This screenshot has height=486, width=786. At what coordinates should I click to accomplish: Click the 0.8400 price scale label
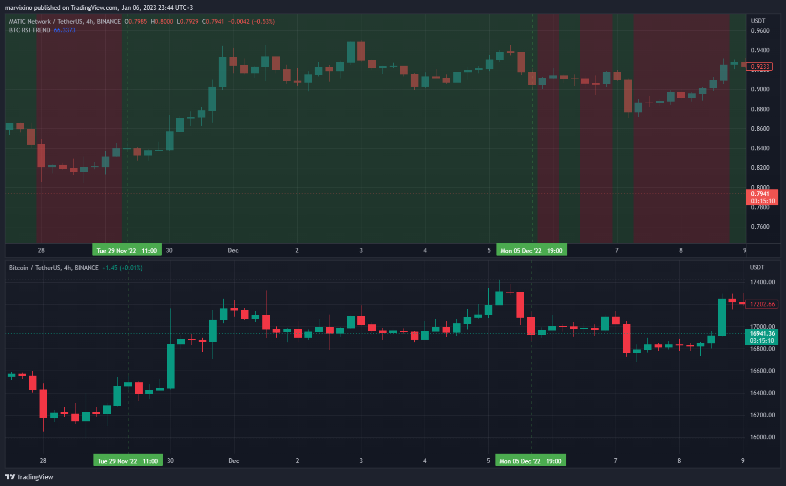point(760,148)
